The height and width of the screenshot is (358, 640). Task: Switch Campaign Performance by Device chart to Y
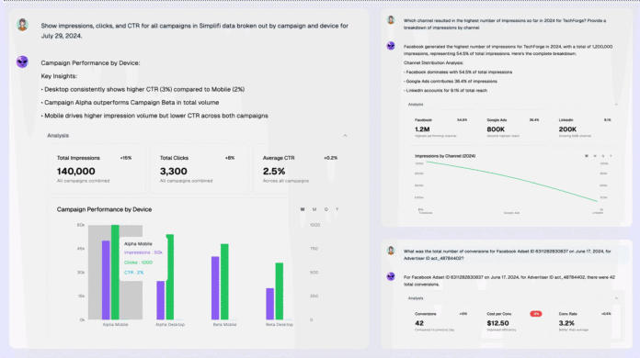[x=337, y=209]
